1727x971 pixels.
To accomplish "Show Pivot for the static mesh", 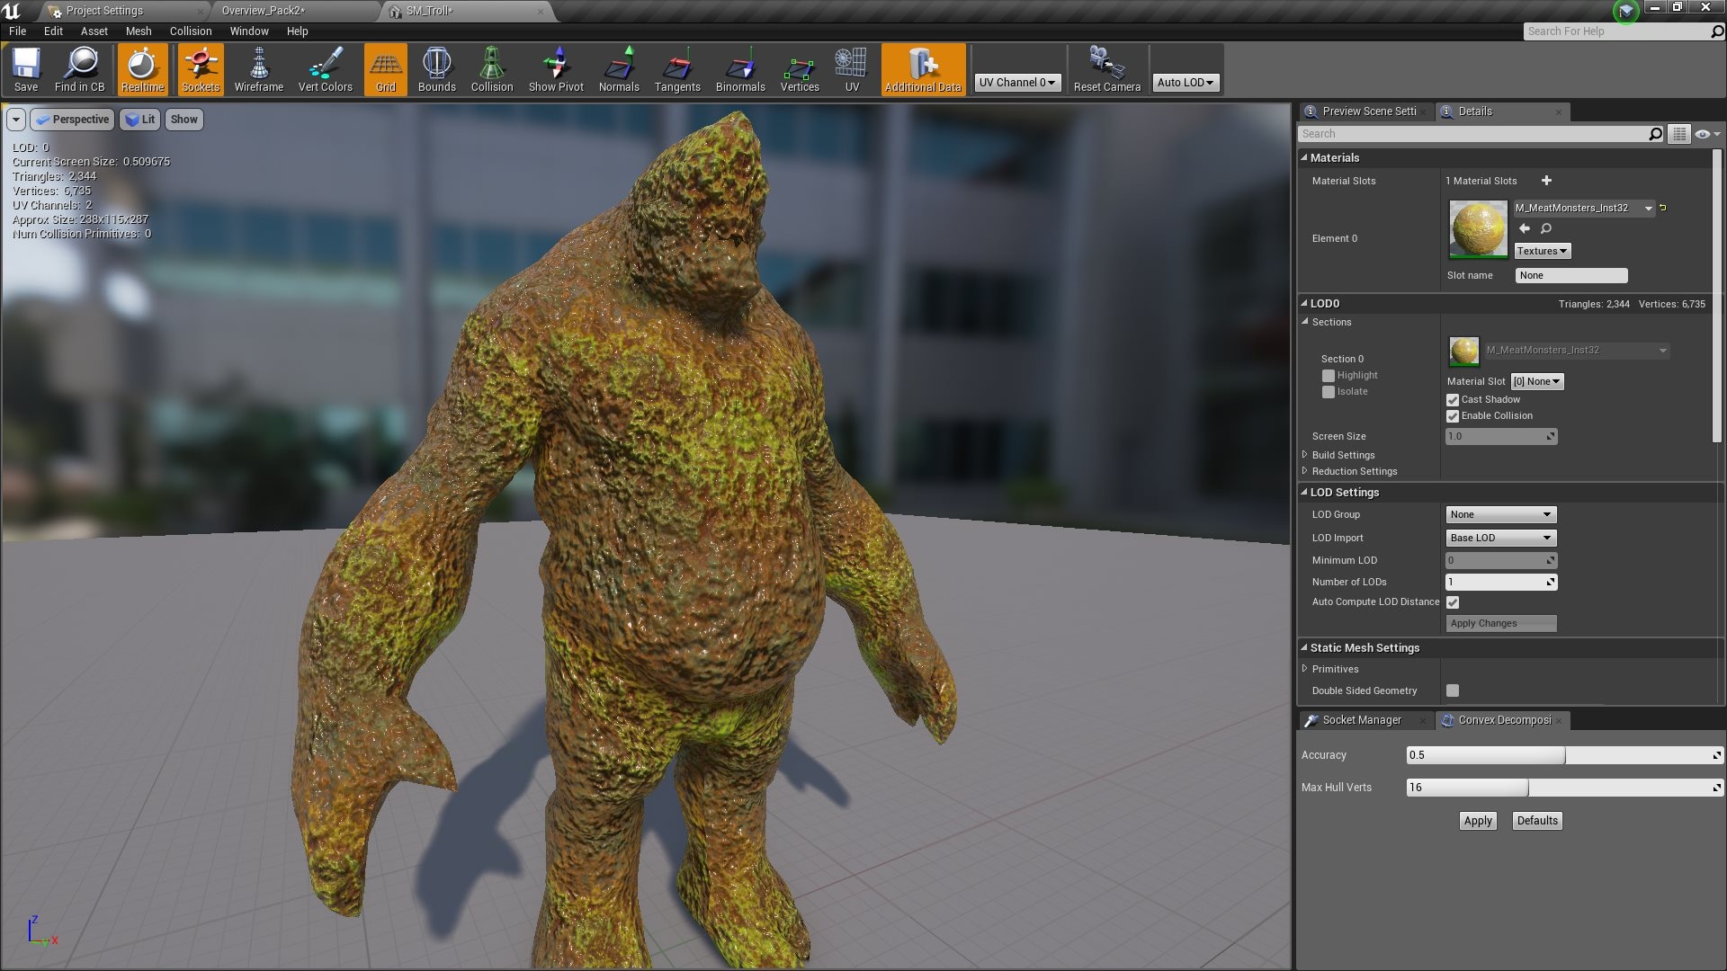I will (x=556, y=69).
